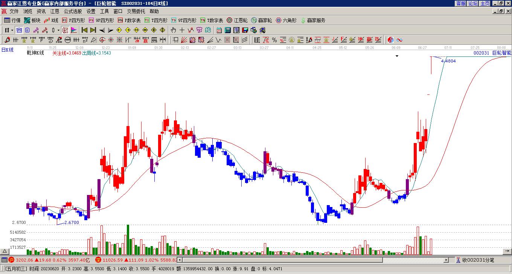Click the 日K线 chart label

[8, 50]
